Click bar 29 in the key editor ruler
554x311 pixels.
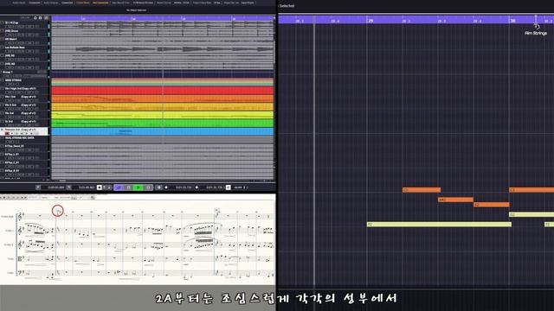(x=370, y=21)
